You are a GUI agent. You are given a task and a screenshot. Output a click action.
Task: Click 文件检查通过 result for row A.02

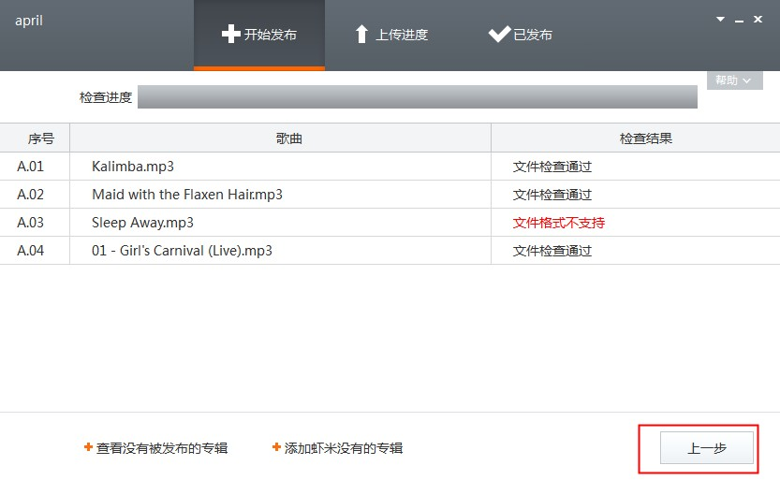click(x=552, y=195)
